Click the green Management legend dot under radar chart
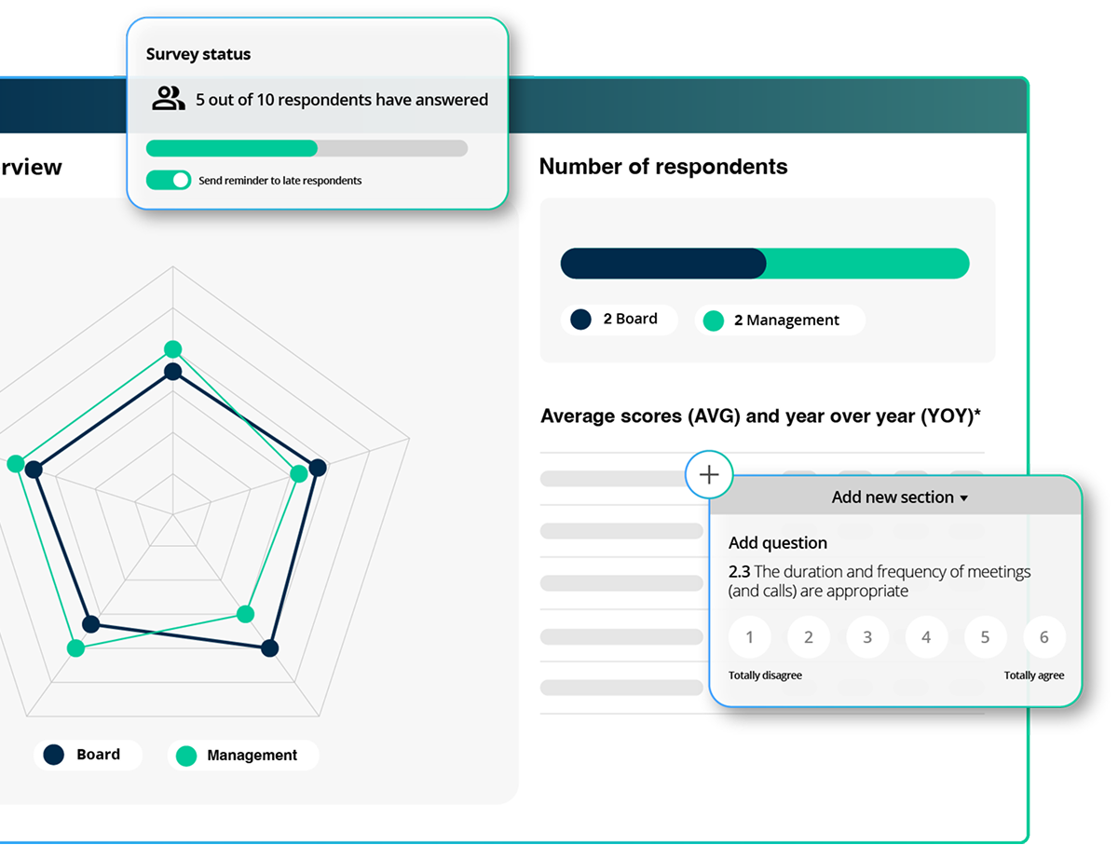 pos(186,756)
